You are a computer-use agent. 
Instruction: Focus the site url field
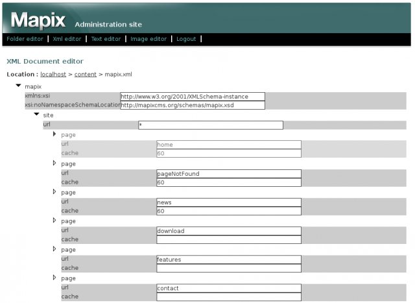click(x=211, y=125)
